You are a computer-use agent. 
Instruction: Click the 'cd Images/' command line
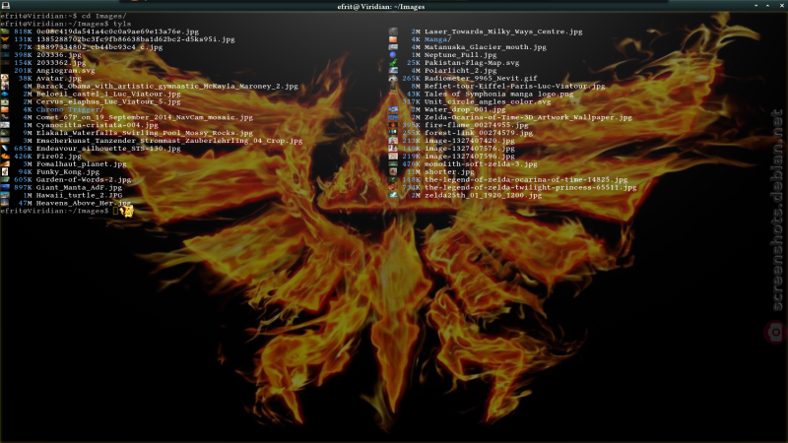pyautogui.click(x=104, y=16)
